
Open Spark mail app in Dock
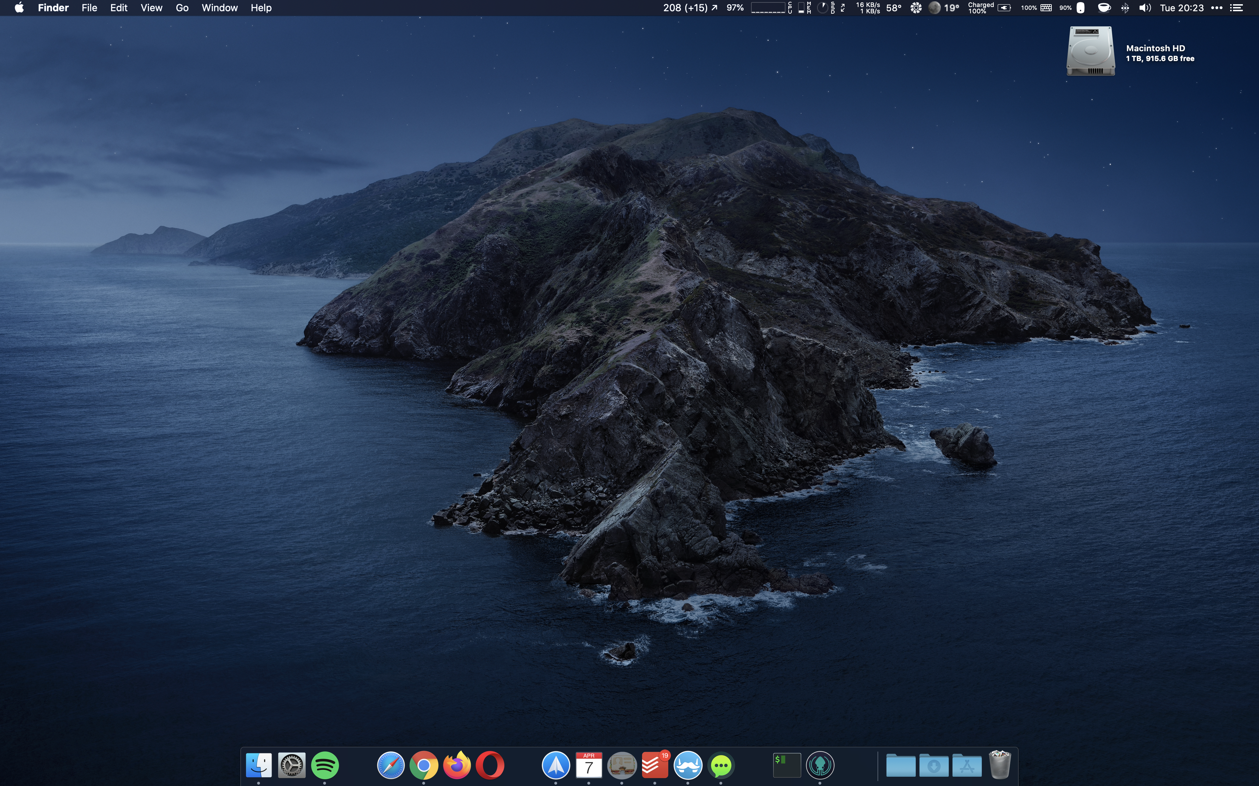point(556,765)
